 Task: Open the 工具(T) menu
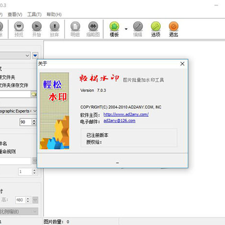pos(34,14)
